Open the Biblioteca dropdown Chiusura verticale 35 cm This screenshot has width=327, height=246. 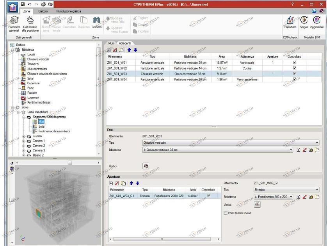tap(291, 150)
